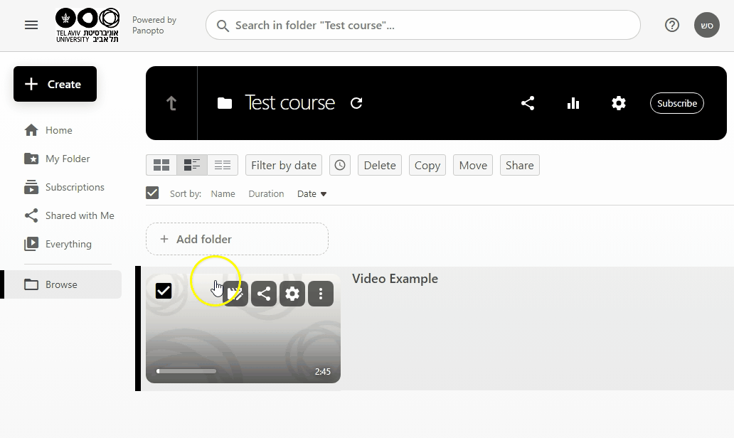Image resolution: width=734 pixels, height=438 pixels.
Task: Share the Video Example video icon
Action: coord(264,294)
